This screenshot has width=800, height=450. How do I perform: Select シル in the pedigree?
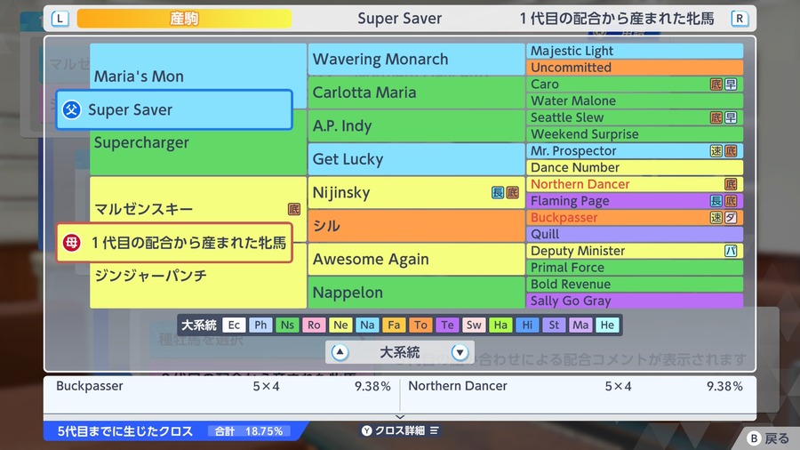416,226
